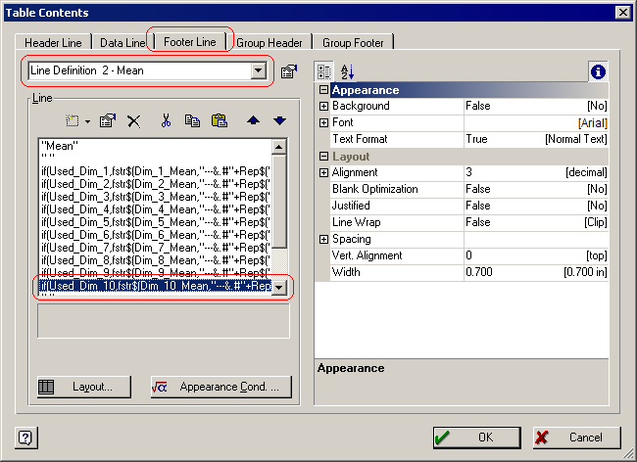
Task: Click the Blank Optimization property row
Action: pos(469,190)
